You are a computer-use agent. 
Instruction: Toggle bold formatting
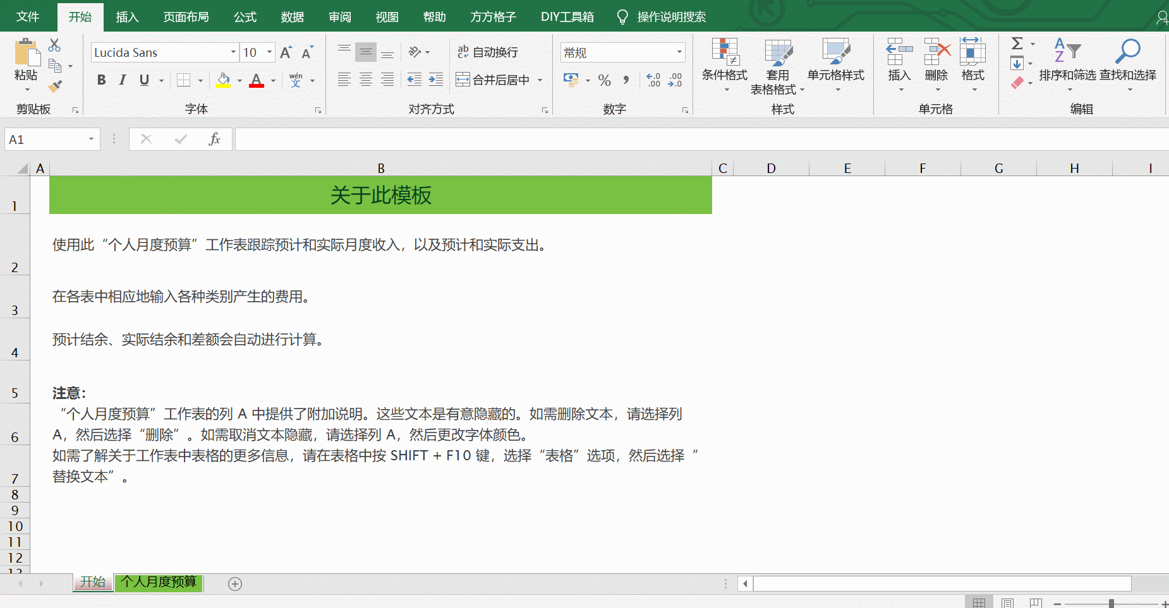point(101,80)
